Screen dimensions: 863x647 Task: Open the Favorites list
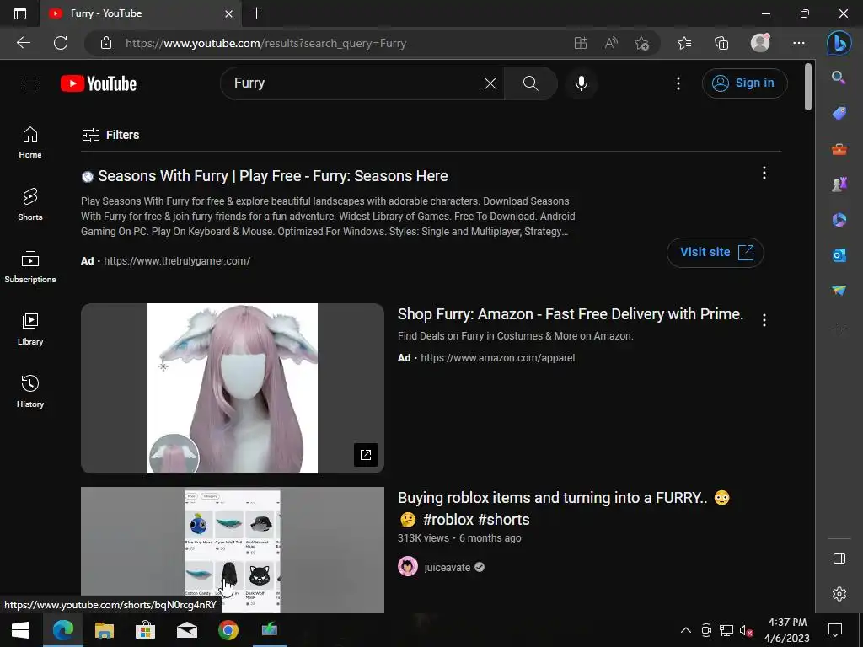pyautogui.click(x=684, y=43)
